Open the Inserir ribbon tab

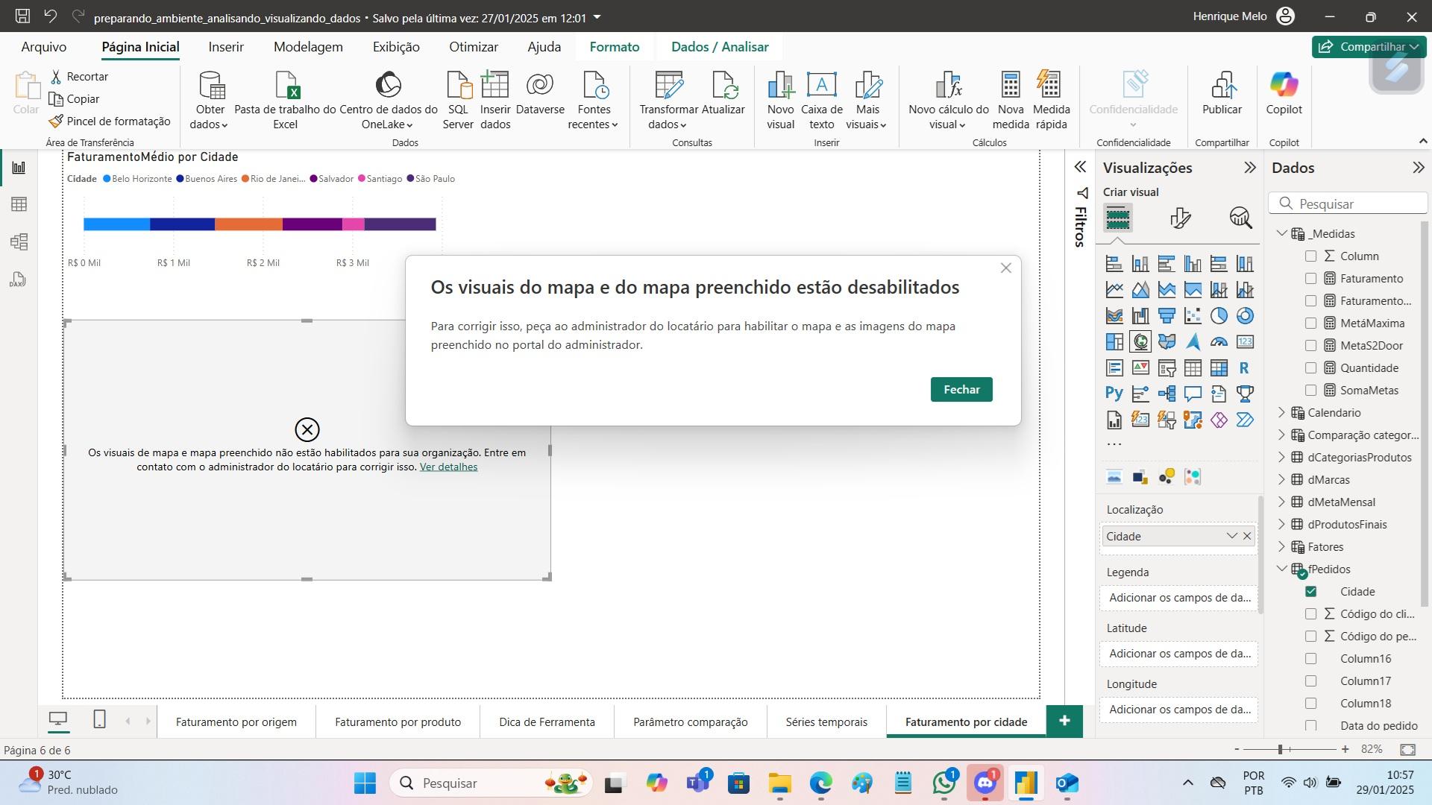(x=226, y=47)
